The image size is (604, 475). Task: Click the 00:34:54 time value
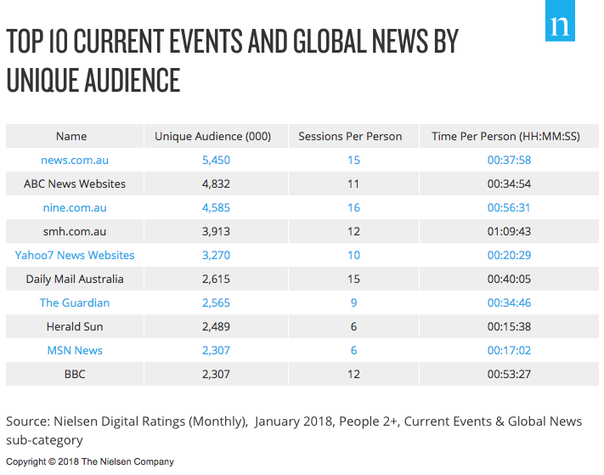coord(509,184)
